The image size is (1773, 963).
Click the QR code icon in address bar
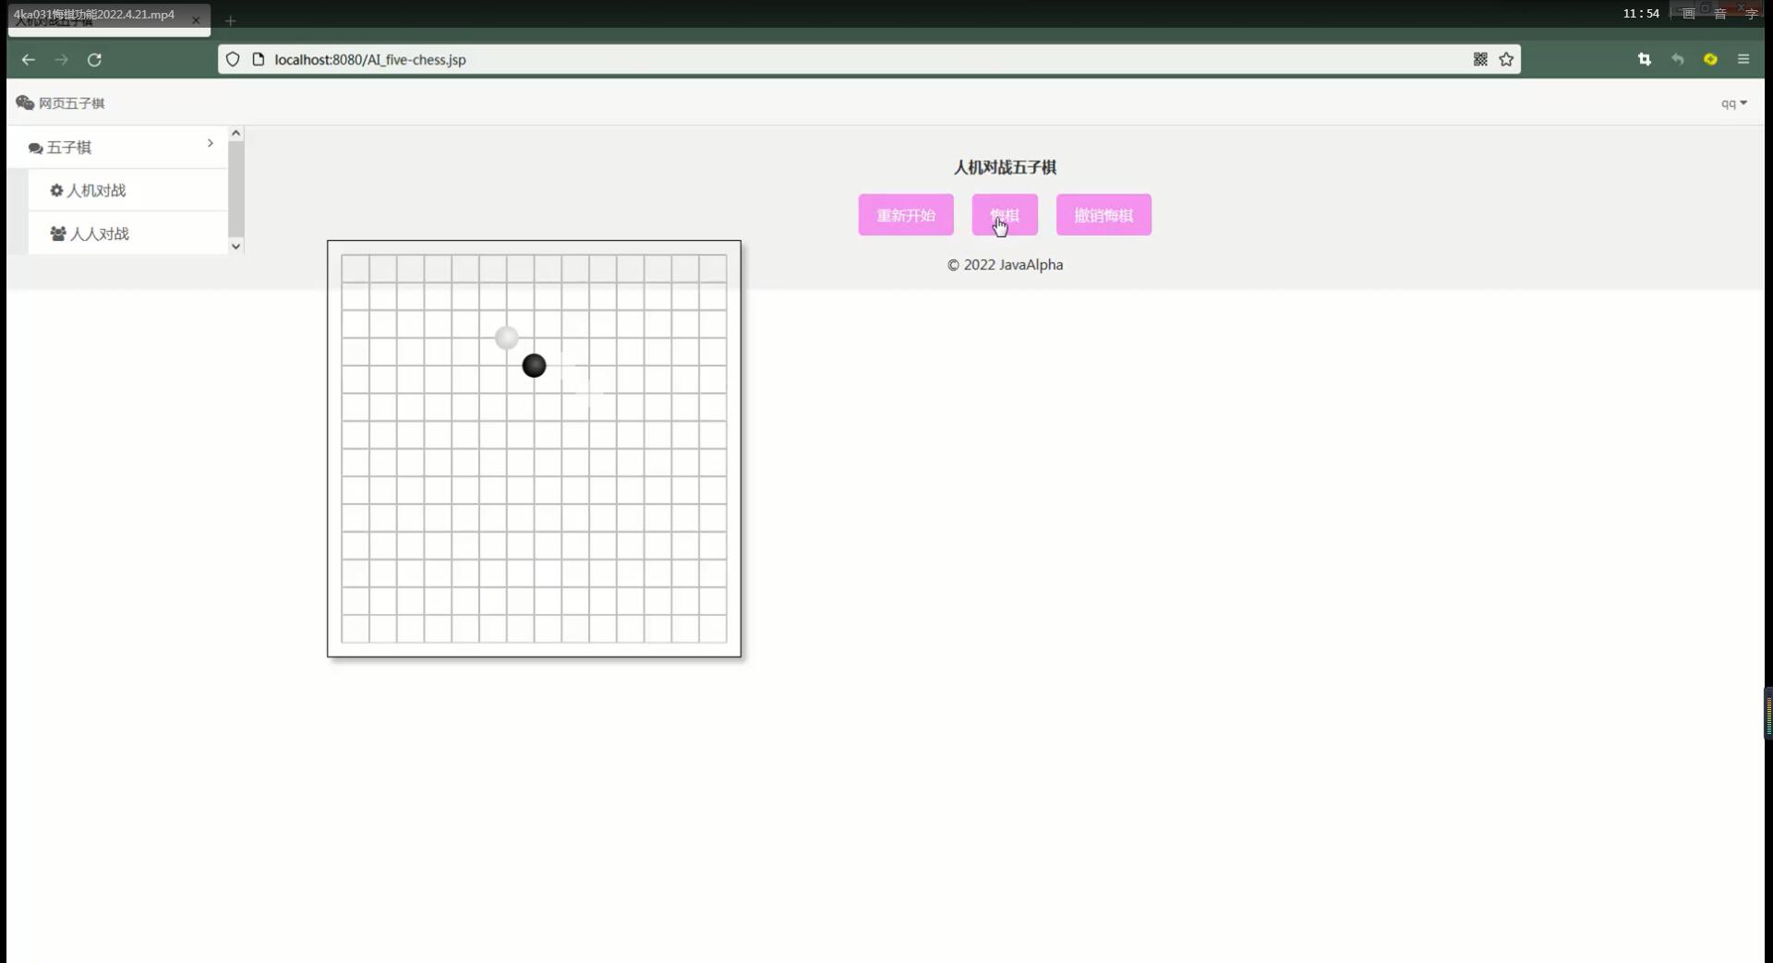pos(1480,60)
